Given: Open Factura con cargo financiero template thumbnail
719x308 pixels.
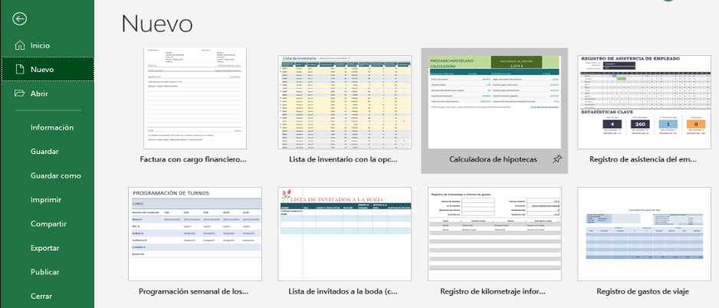Looking at the screenshot, I should [195, 97].
